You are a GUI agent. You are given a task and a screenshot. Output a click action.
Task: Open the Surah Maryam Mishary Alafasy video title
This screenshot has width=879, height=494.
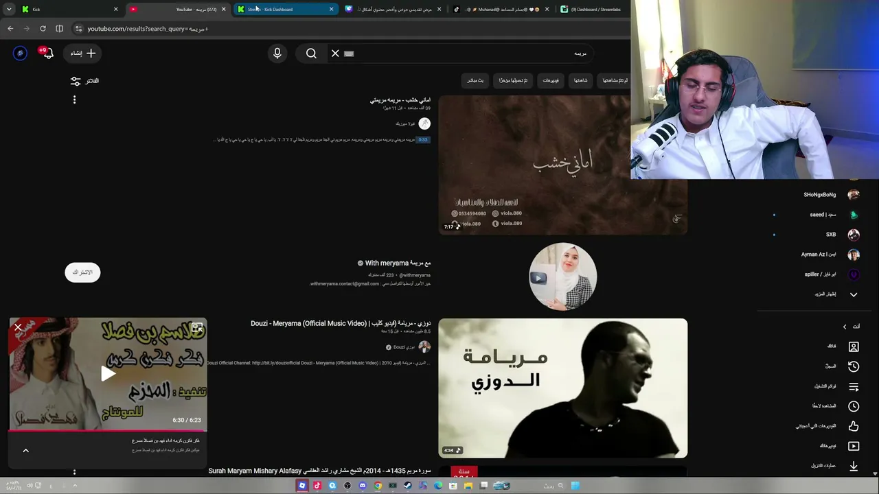coord(320,471)
